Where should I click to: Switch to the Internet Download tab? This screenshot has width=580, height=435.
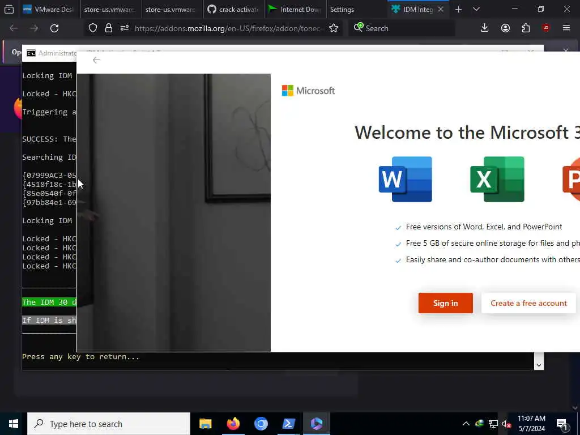click(295, 10)
